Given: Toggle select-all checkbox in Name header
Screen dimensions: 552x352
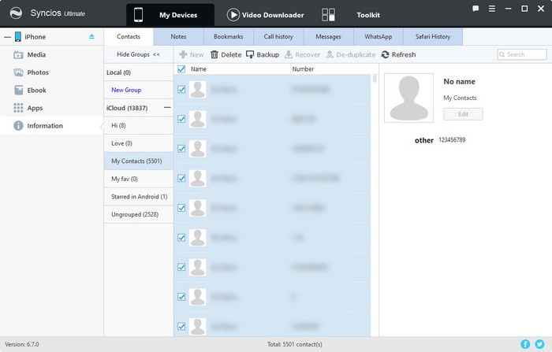Looking at the screenshot, I should tap(181, 69).
